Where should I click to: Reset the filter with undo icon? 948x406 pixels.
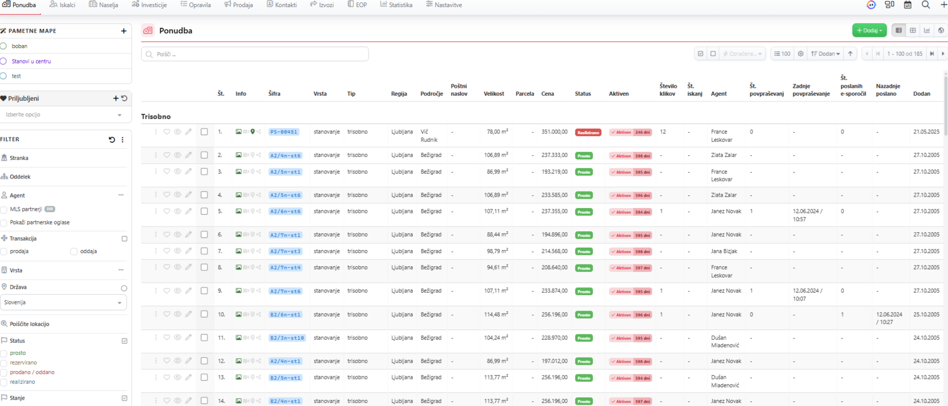tap(112, 140)
